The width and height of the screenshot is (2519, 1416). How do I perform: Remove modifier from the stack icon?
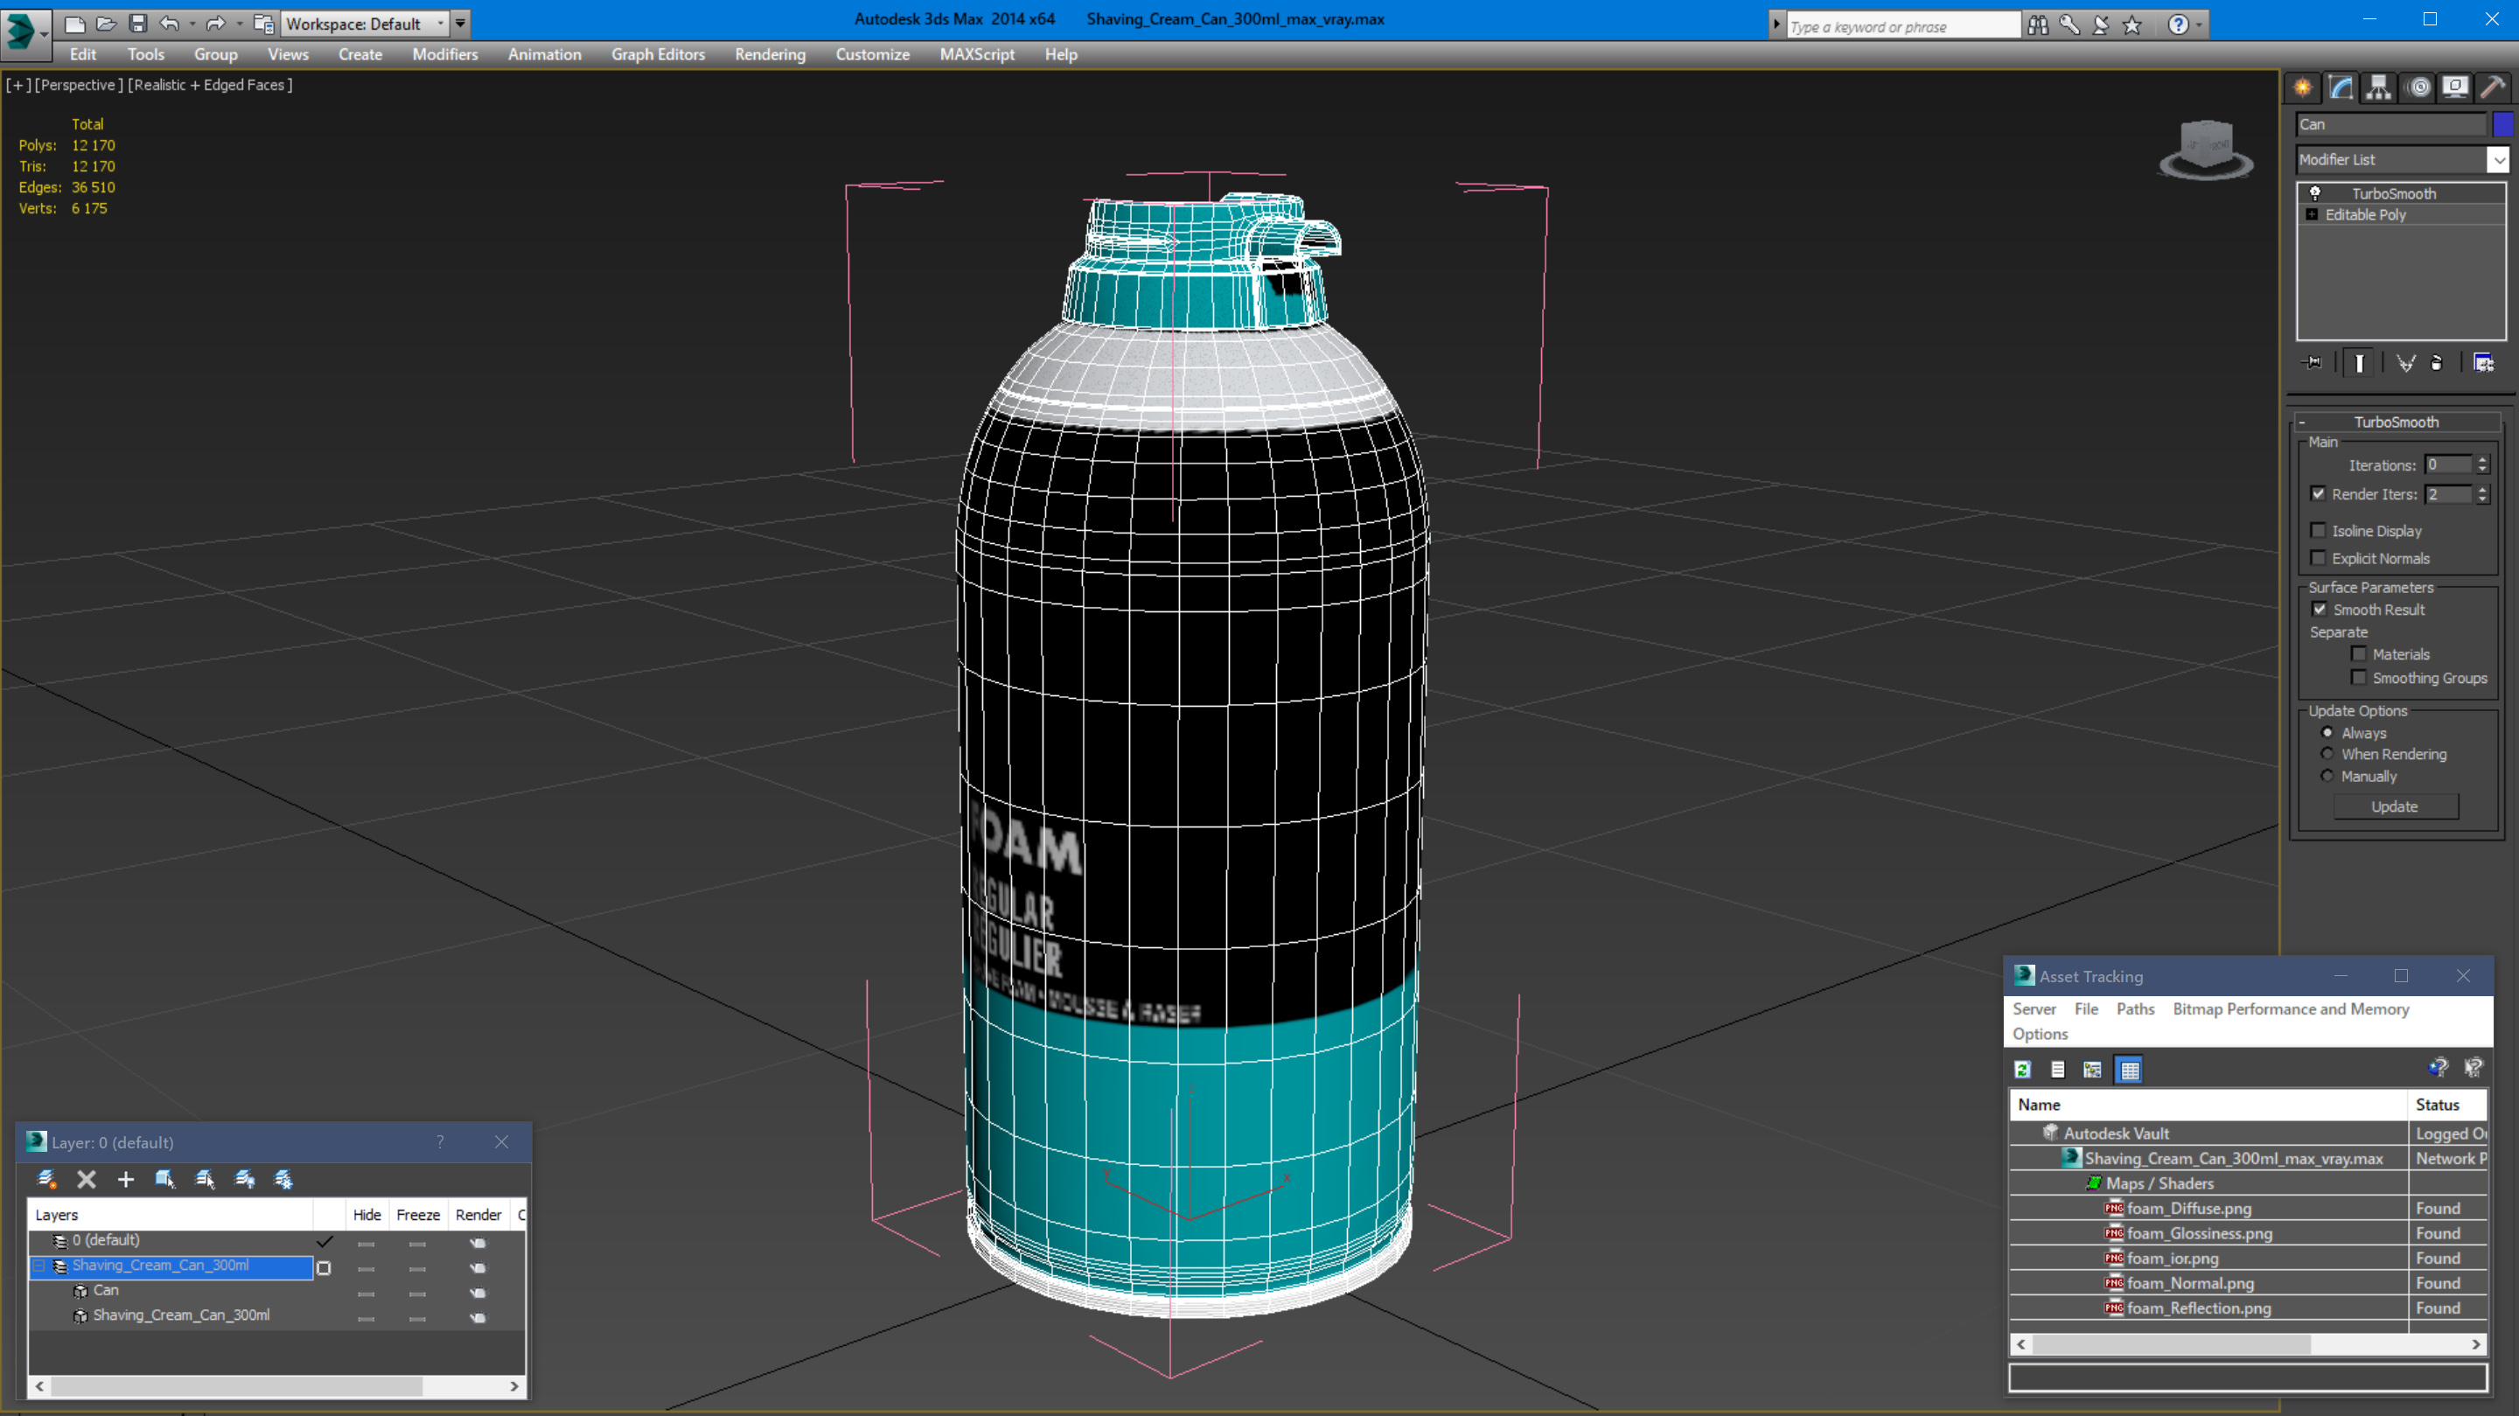(2437, 363)
